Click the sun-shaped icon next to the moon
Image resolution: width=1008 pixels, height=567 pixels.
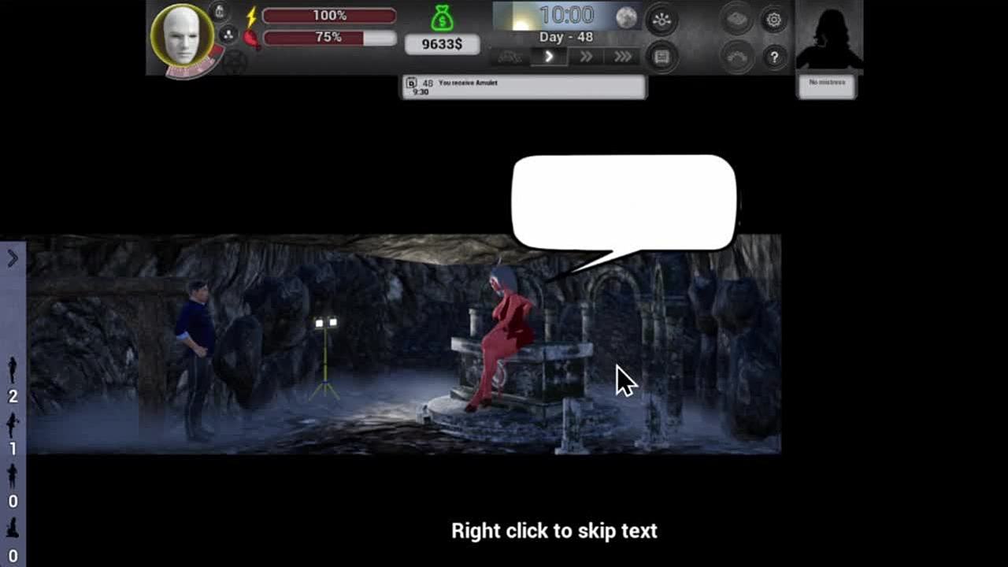tap(661, 20)
